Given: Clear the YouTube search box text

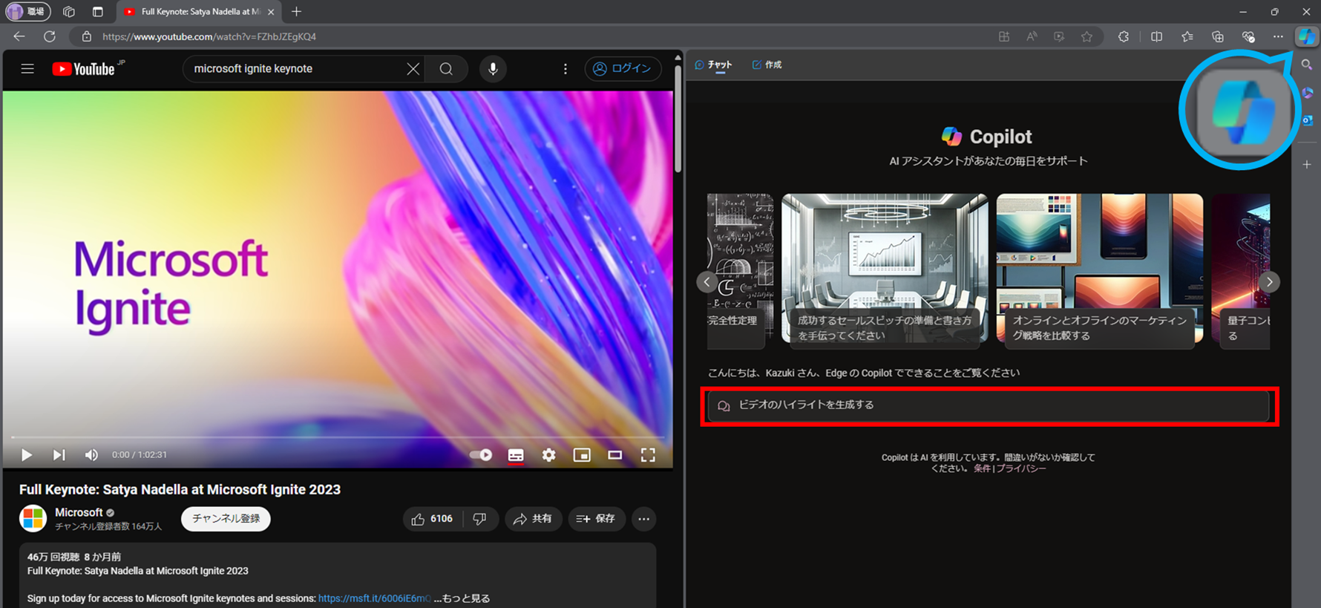Looking at the screenshot, I should tap(413, 69).
